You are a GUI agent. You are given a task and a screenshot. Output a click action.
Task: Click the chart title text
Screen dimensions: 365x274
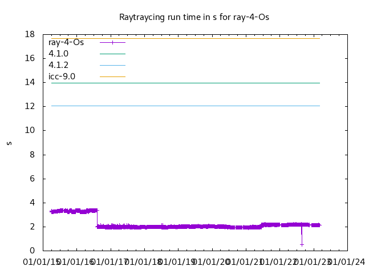[194, 17]
